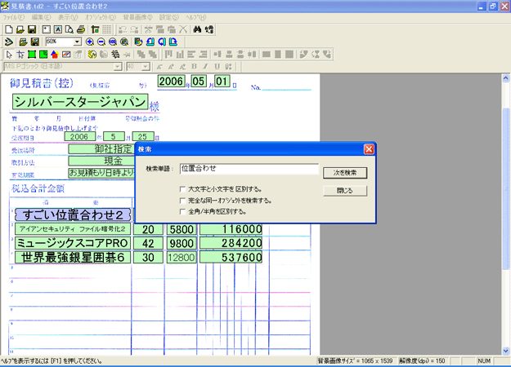Viewport: 511px width, 367px height.
Task: Flip the background image with the blue arrow icon
Action: (x=162, y=42)
